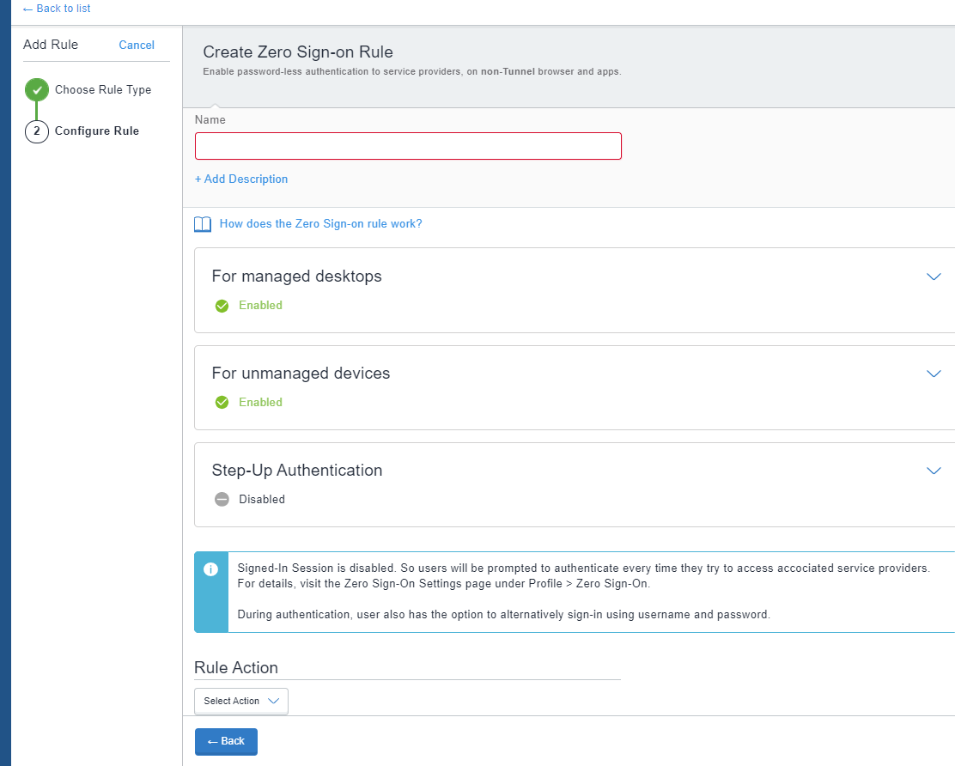The width and height of the screenshot is (955, 766).
Task: Click the blue info icon in banner
Action: point(210,569)
